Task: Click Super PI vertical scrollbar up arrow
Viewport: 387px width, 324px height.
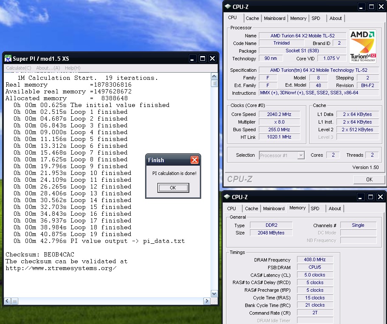Action: pyautogui.click(x=214, y=76)
